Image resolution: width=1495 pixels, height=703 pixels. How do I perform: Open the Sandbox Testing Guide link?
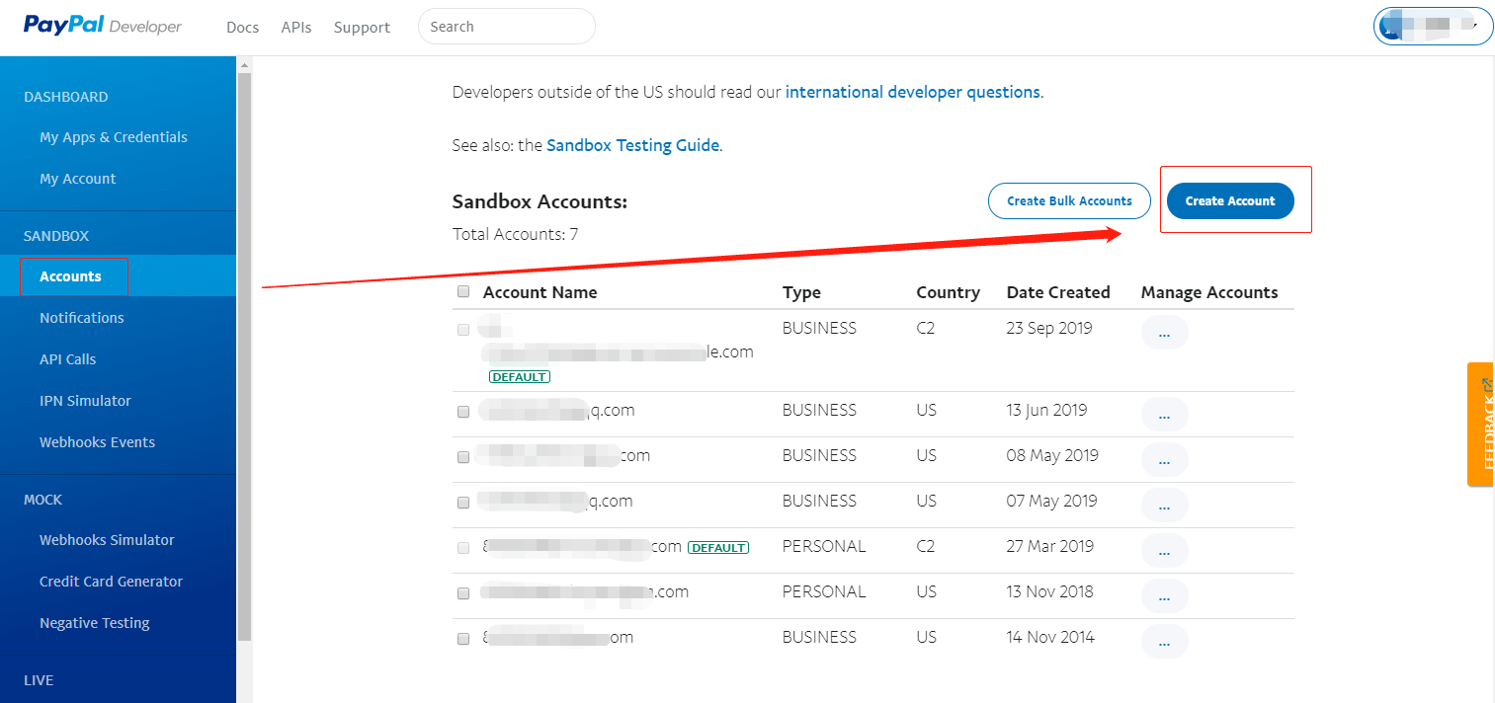pos(632,145)
